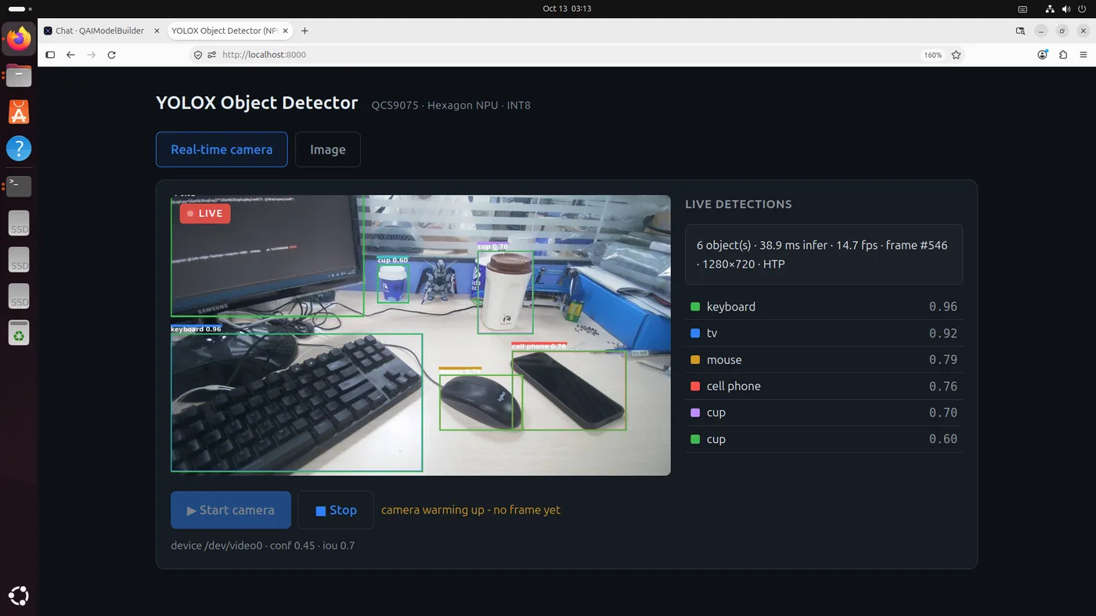
Task: Click the 160% zoom level indicator
Action: (x=932, y=55)
